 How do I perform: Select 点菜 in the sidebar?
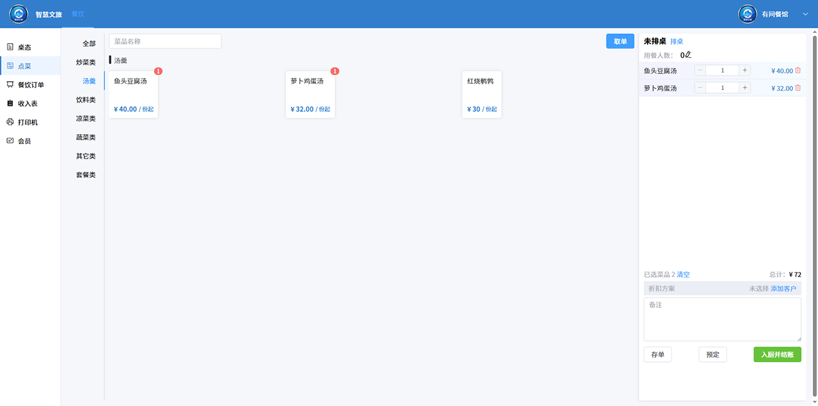pos(30,66)
